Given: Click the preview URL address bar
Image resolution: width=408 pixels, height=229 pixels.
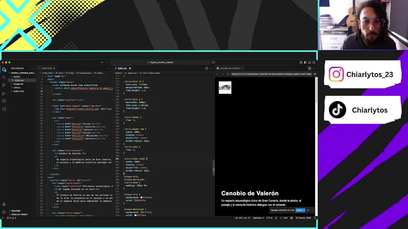Looking at the screenshot, I should 271,74.
